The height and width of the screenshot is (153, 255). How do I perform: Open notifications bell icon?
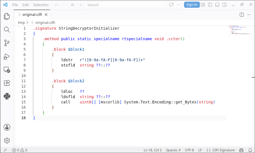250,150
